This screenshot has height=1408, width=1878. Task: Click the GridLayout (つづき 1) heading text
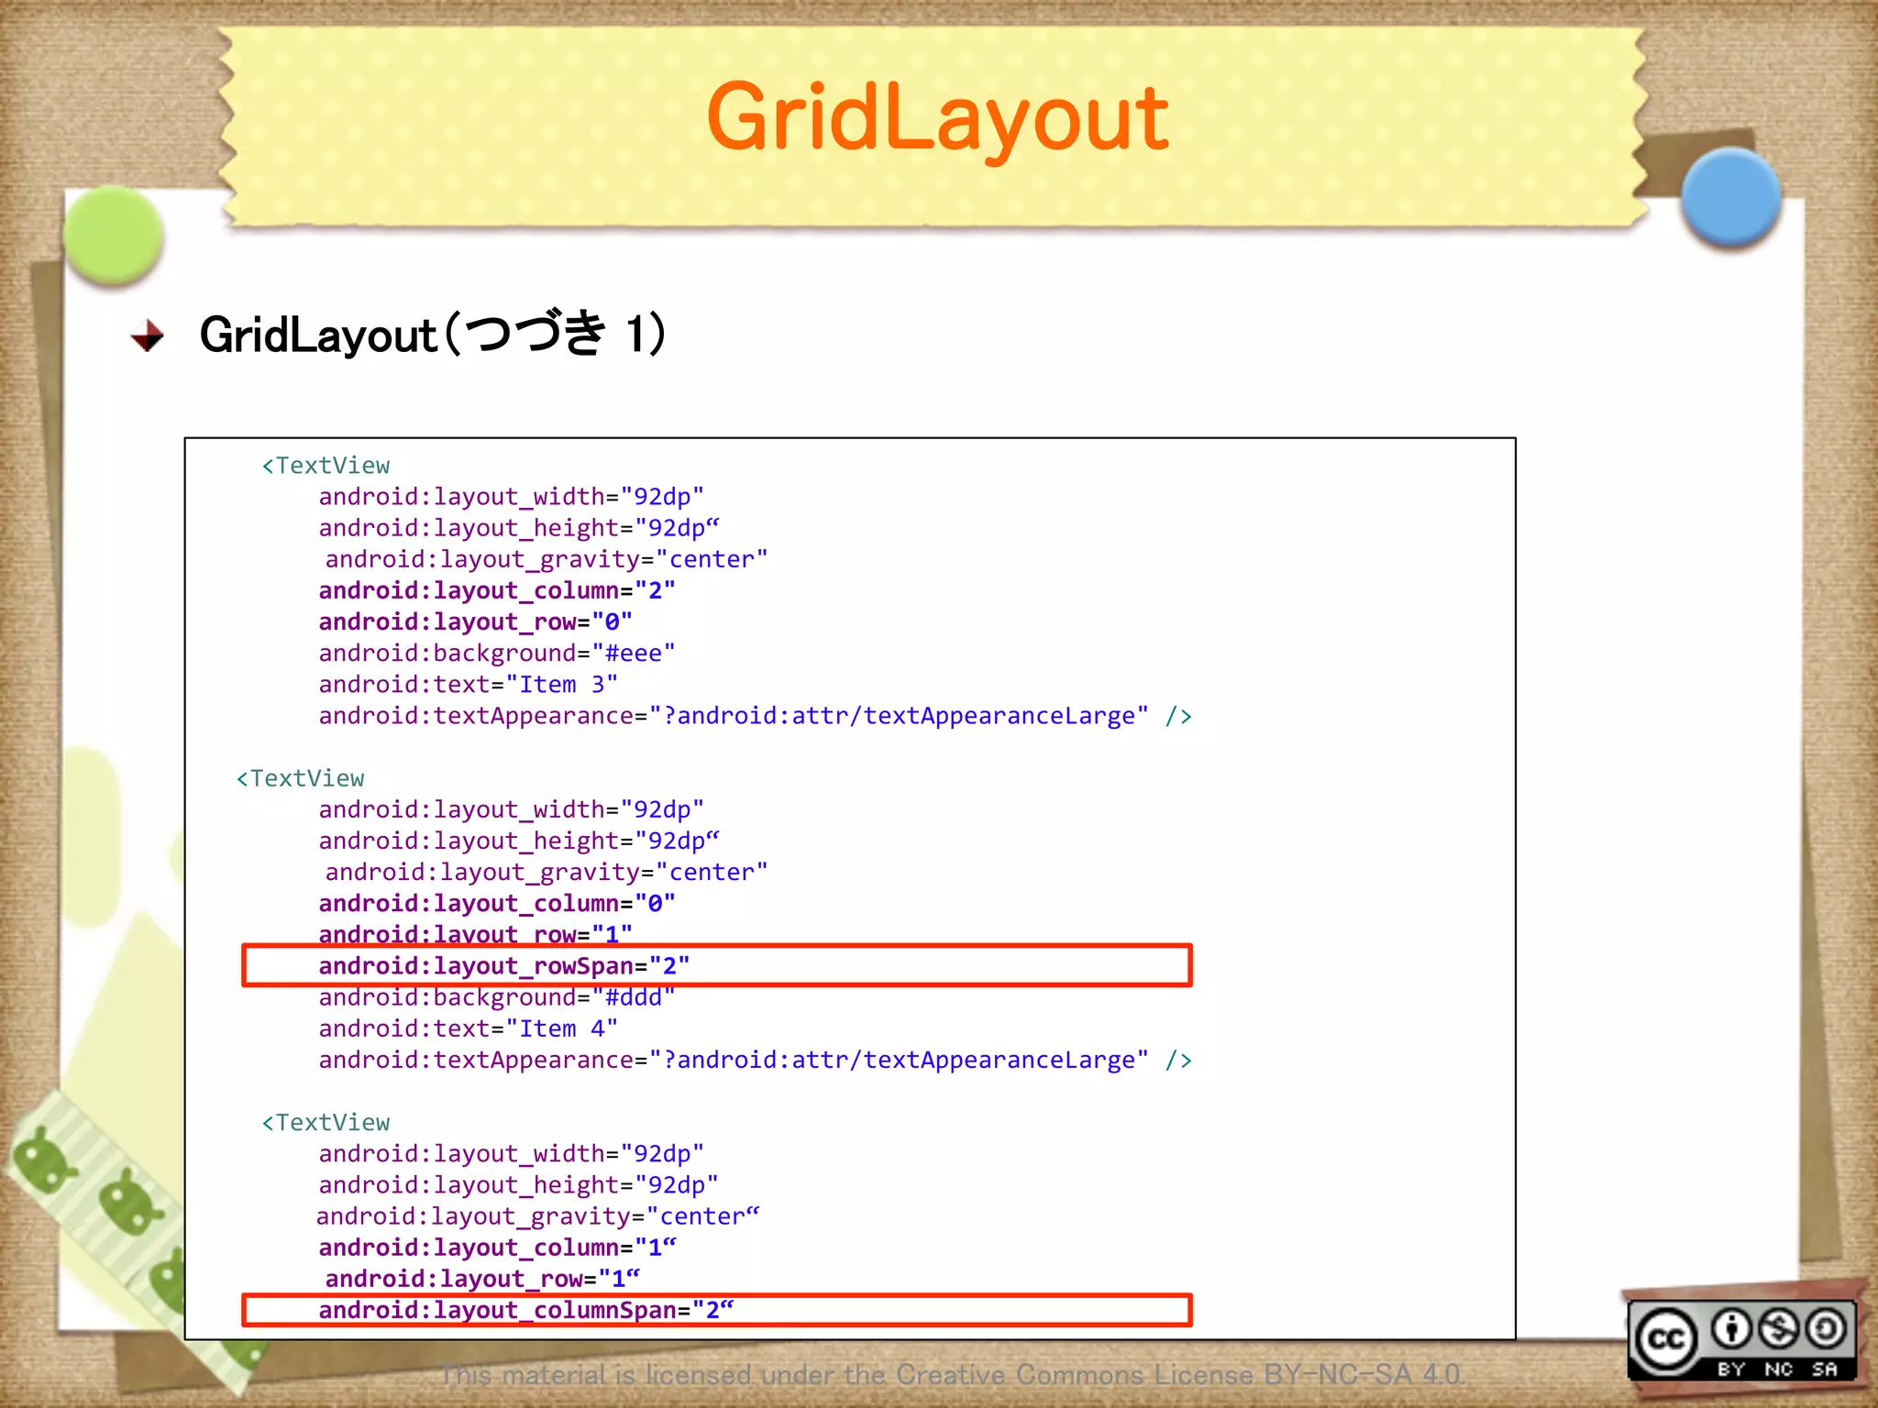point(433,334)
